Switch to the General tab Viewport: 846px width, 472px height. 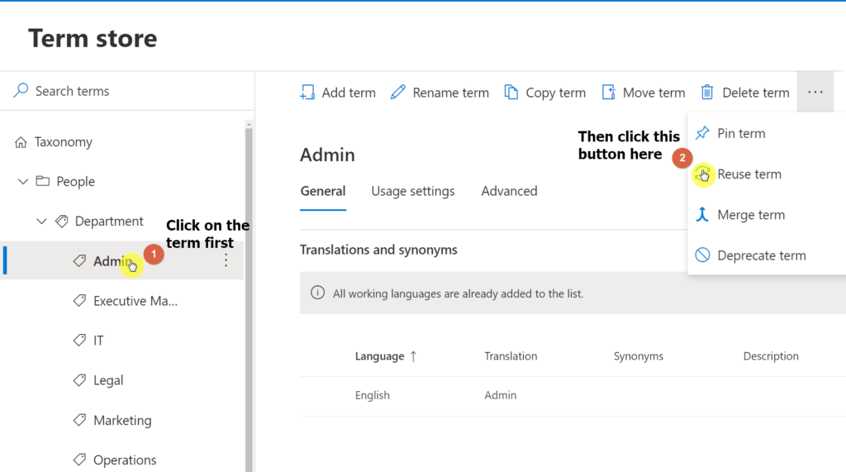[323, 191]
